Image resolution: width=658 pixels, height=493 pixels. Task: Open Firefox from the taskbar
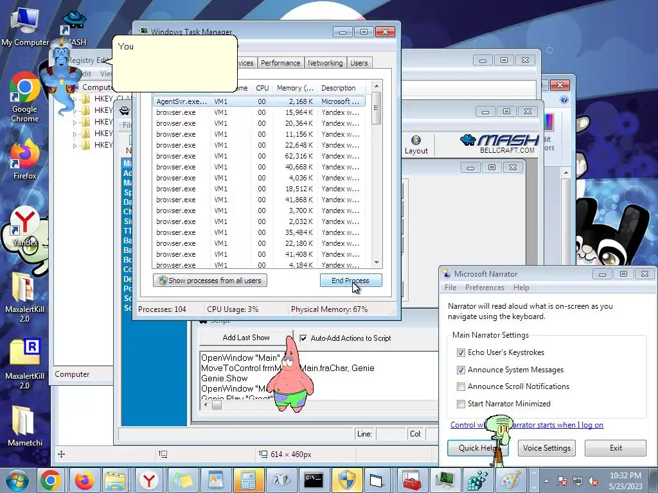coord(84,480)
